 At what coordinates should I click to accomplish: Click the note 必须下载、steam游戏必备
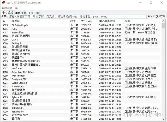point(140,32)
